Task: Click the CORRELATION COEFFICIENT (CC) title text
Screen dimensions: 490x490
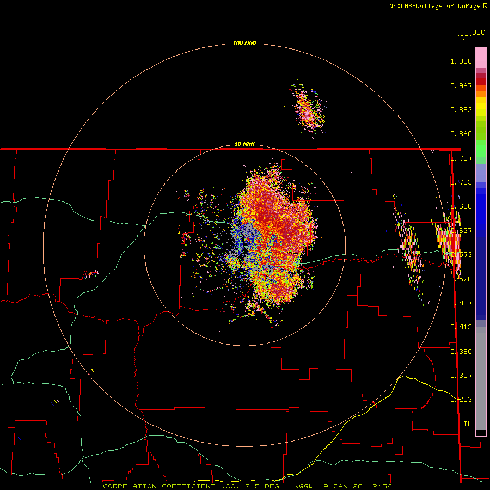Action: coord(173,486)
